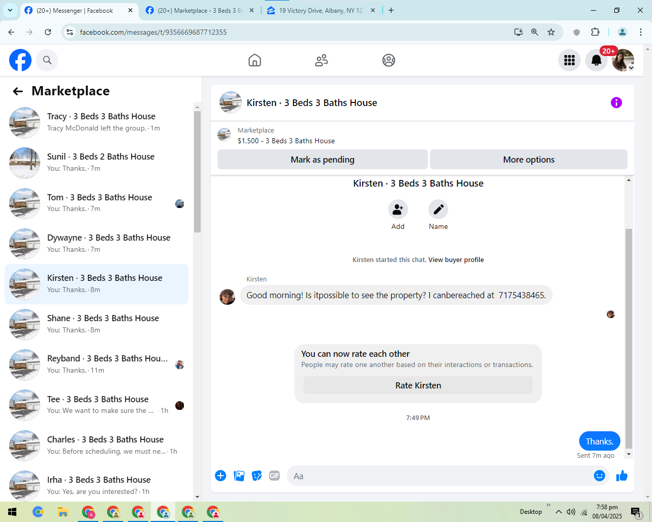
Task: Click the Facebook logo
Action: tap(20, 60)
